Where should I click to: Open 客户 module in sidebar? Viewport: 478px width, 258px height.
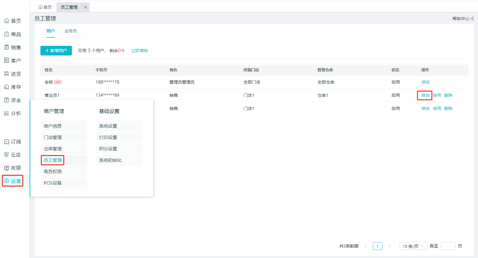(x=13, y=61)
